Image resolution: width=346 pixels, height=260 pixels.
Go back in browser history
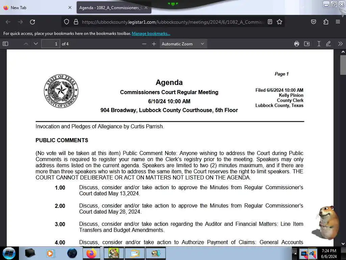[x=8, y=22]
